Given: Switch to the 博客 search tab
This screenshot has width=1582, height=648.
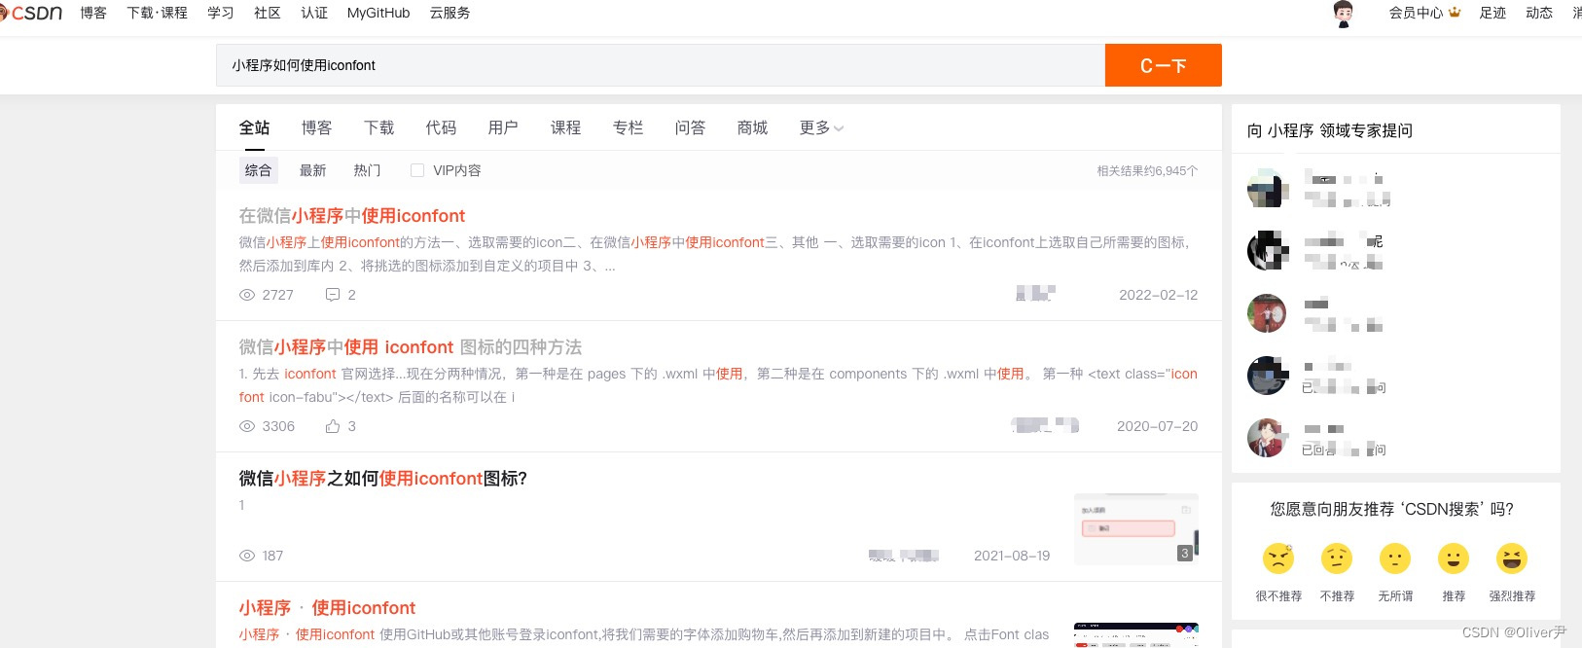Looking at the screenshot, I should click(317, 127).
